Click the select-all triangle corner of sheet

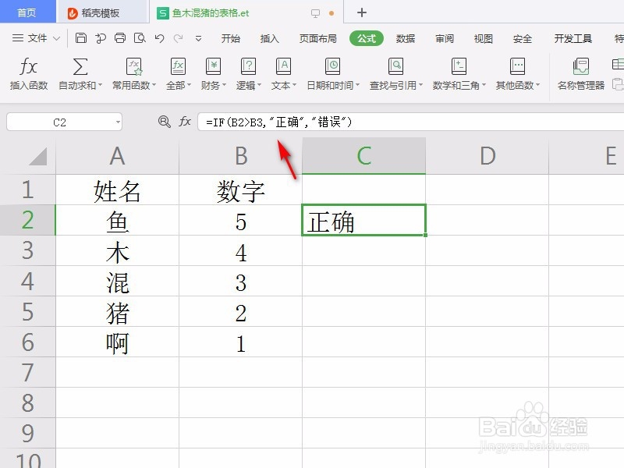point(38,156)
